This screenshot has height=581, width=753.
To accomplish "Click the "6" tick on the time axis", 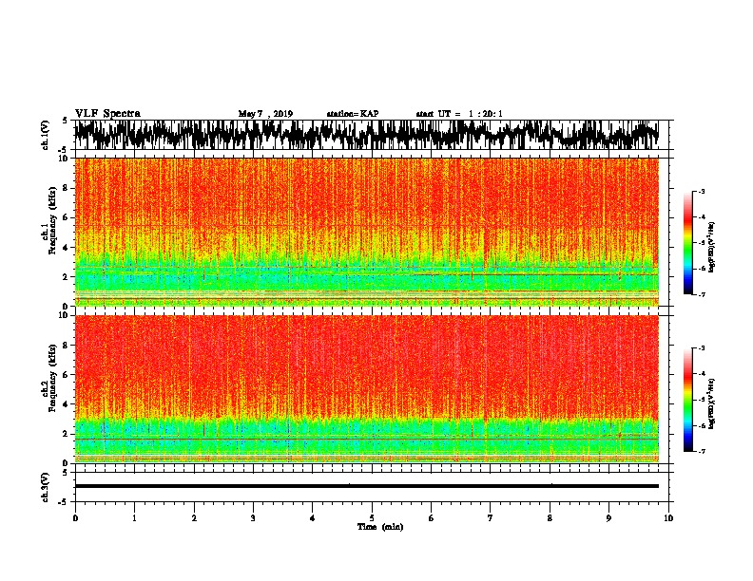I will point(432,518).
